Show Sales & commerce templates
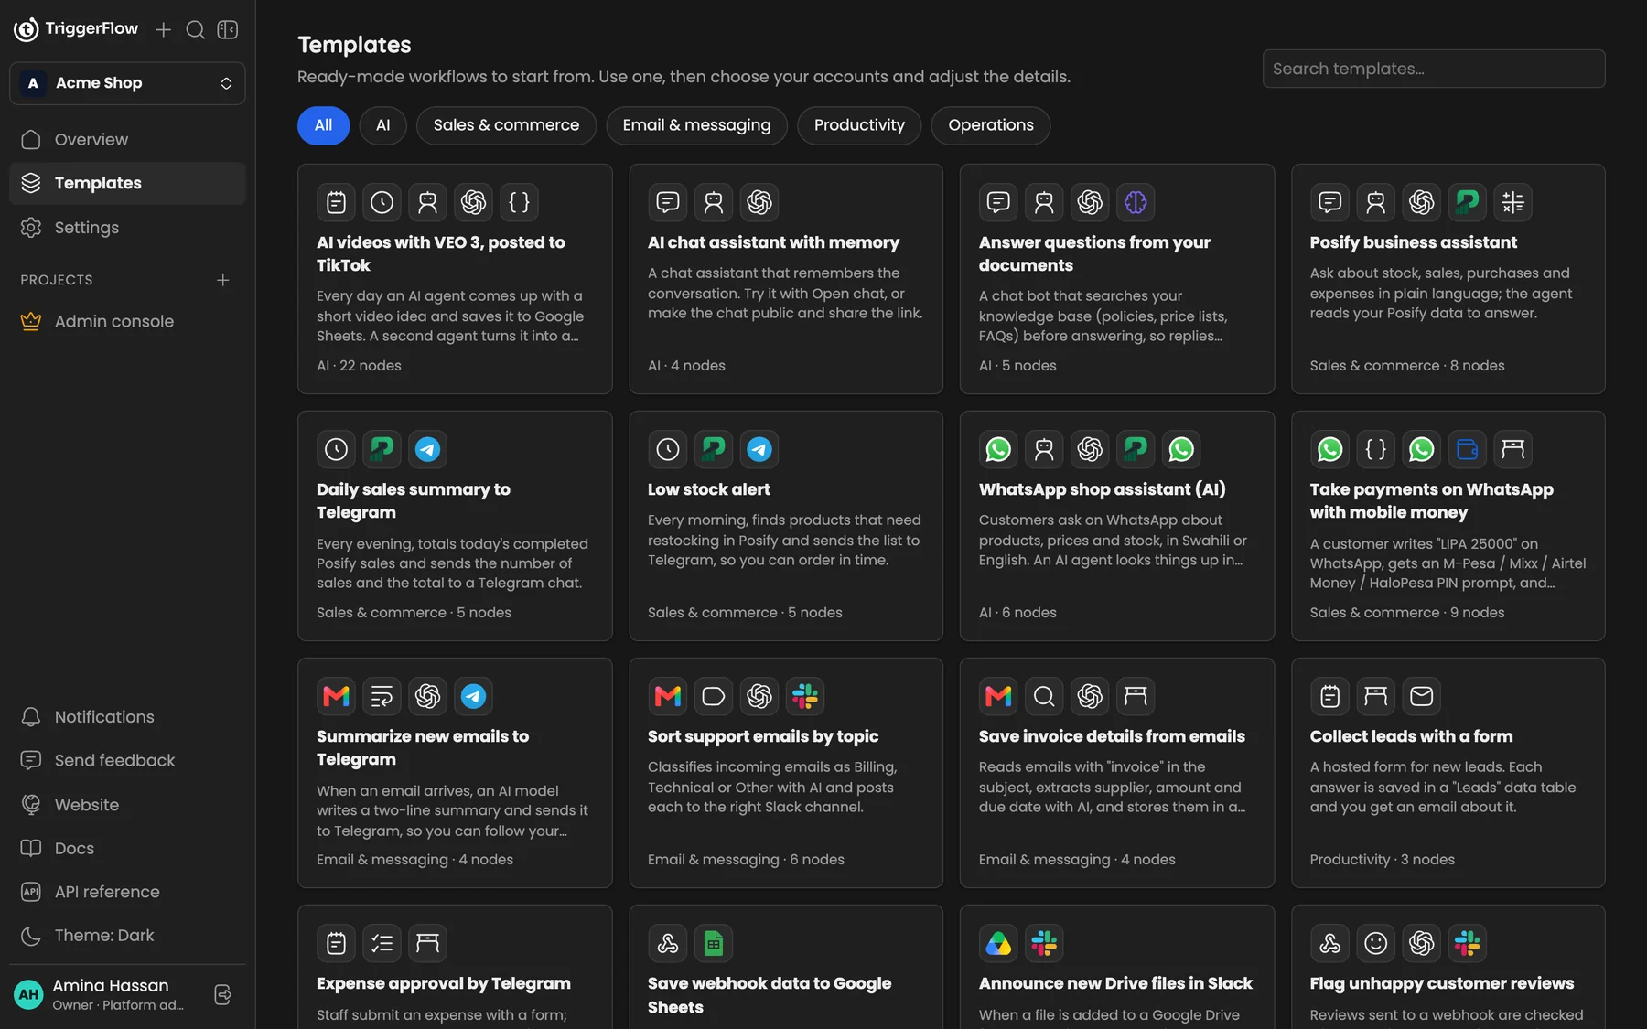Screen dimensions: 1647x1029 [506, 125]
